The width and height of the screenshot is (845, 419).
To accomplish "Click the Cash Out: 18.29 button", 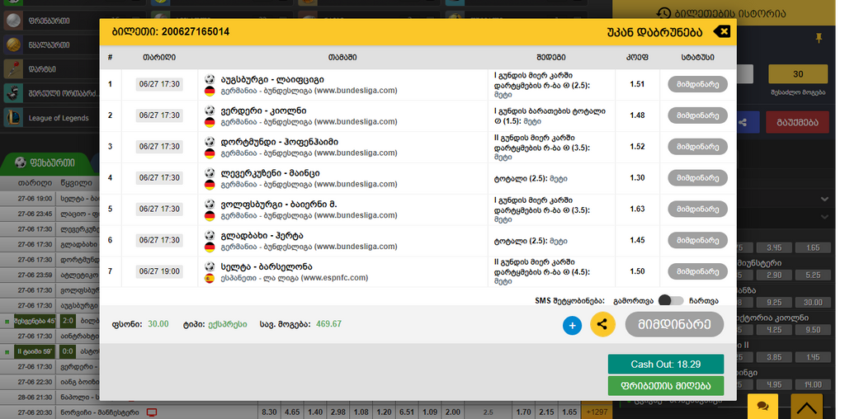I will tap(666, 364).
